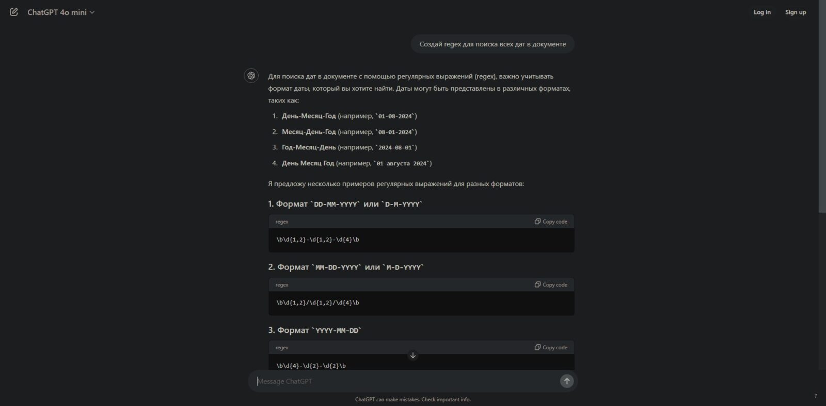Click the page vertical scrollbar thumb
Screen dimensions: 826x406
click(x=822, y=107)
